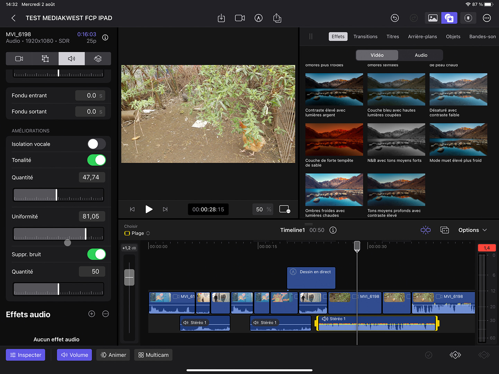Image resolution: width=499 pixels, height=374 pixels.
Task: Add an audio effect with plus icon
Action: click(x=92, y=314)
